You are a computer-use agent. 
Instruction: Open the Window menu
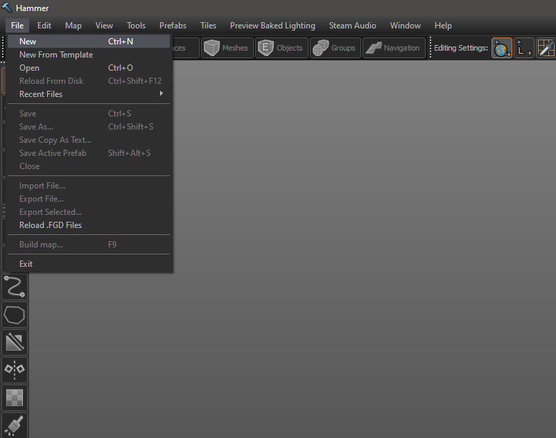pyautogui.click(x=406, y=26)
